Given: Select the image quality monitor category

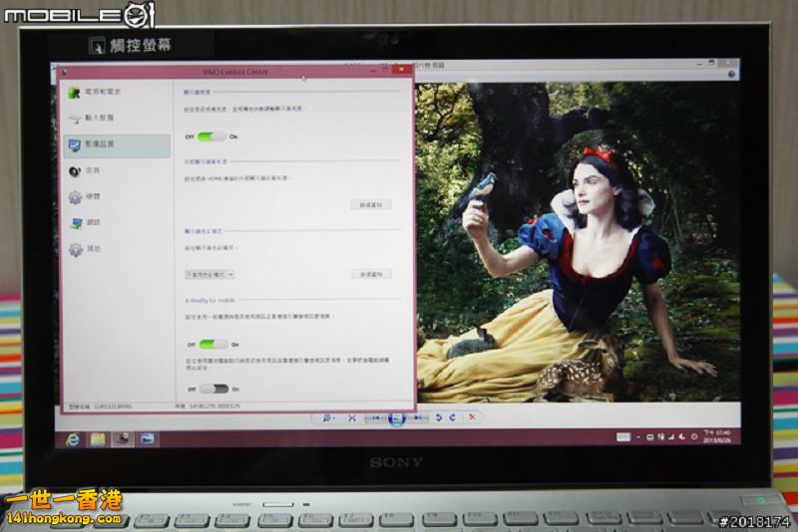Looking at the screenshot, I should point(116,144).
